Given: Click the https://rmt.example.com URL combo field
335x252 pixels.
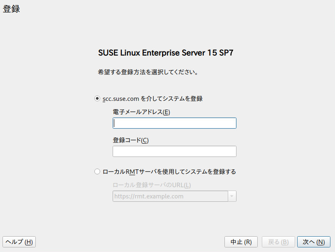Looking at the screenshot, I should tap(170, 196).
